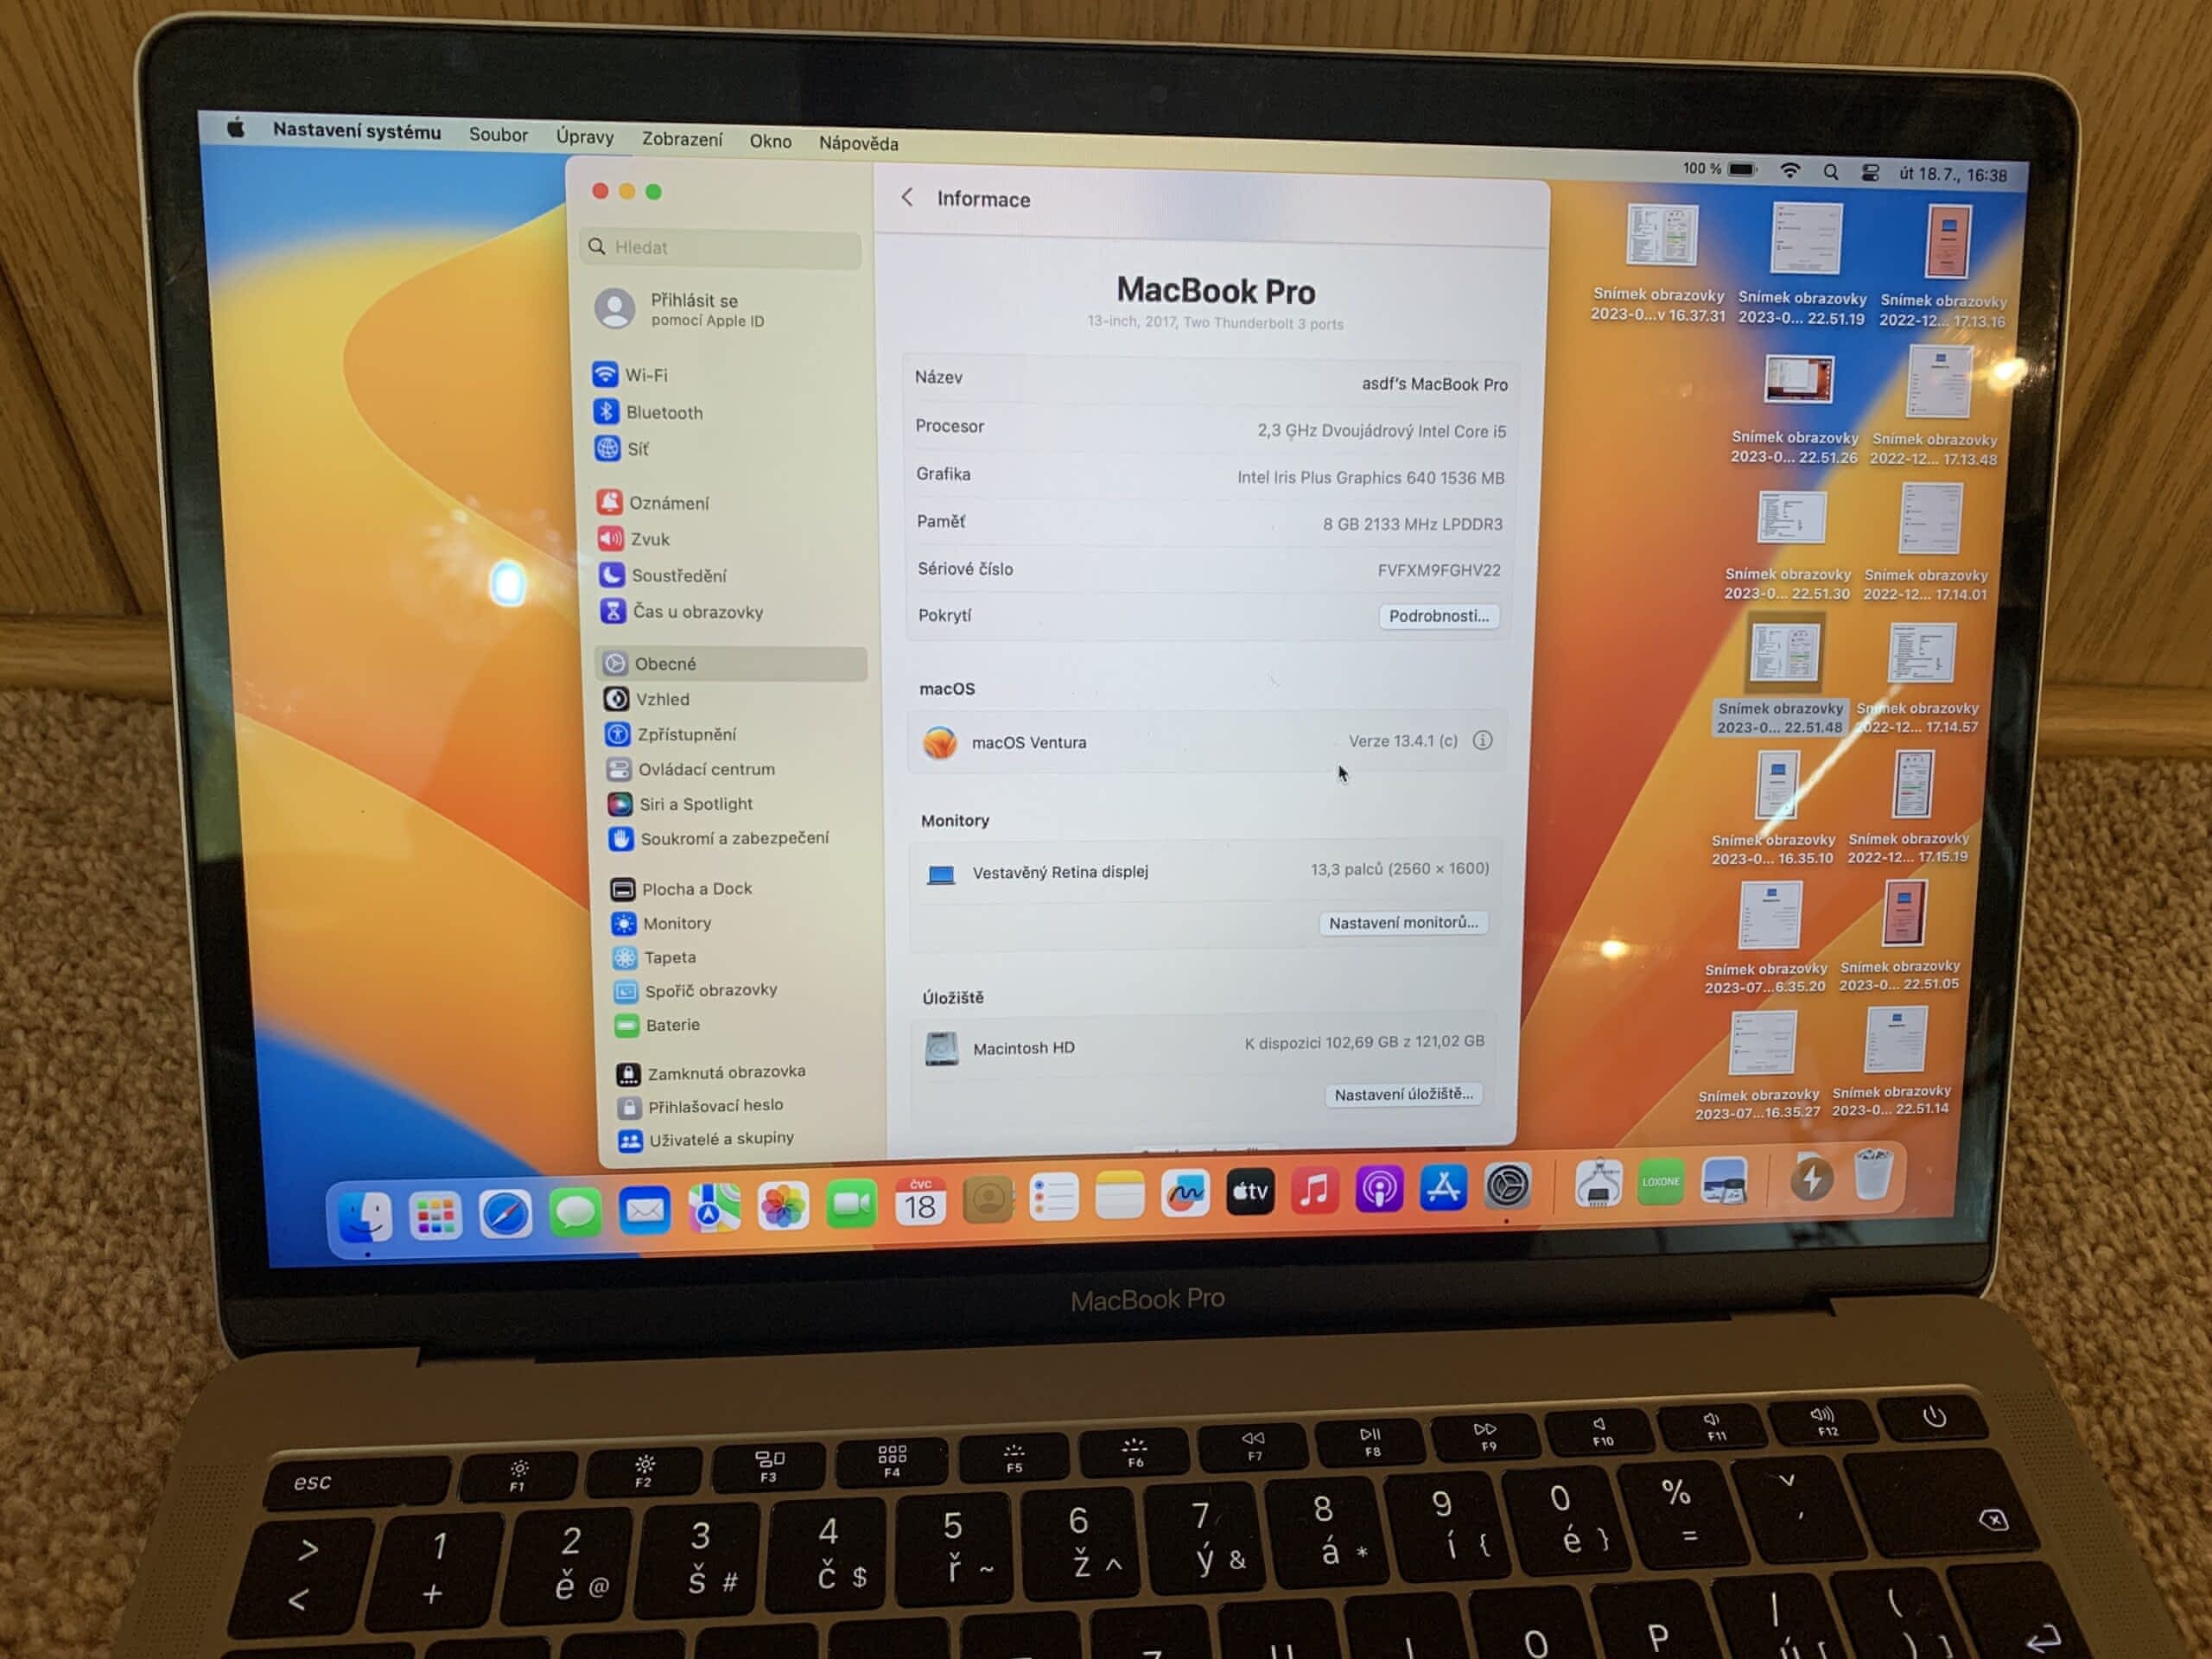
Task: Click Nastavení úložiště... button
Action: click(1403, 1095)
